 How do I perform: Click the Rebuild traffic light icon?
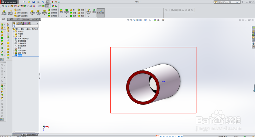(53, 2)
